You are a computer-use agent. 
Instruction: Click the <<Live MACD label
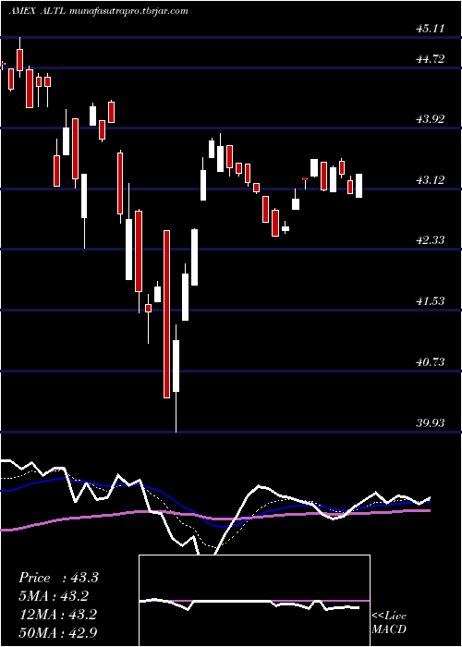point(389,623)
